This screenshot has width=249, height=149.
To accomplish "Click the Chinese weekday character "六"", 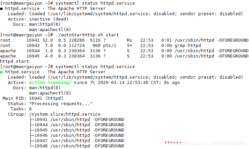I will [x=92, y=83].
